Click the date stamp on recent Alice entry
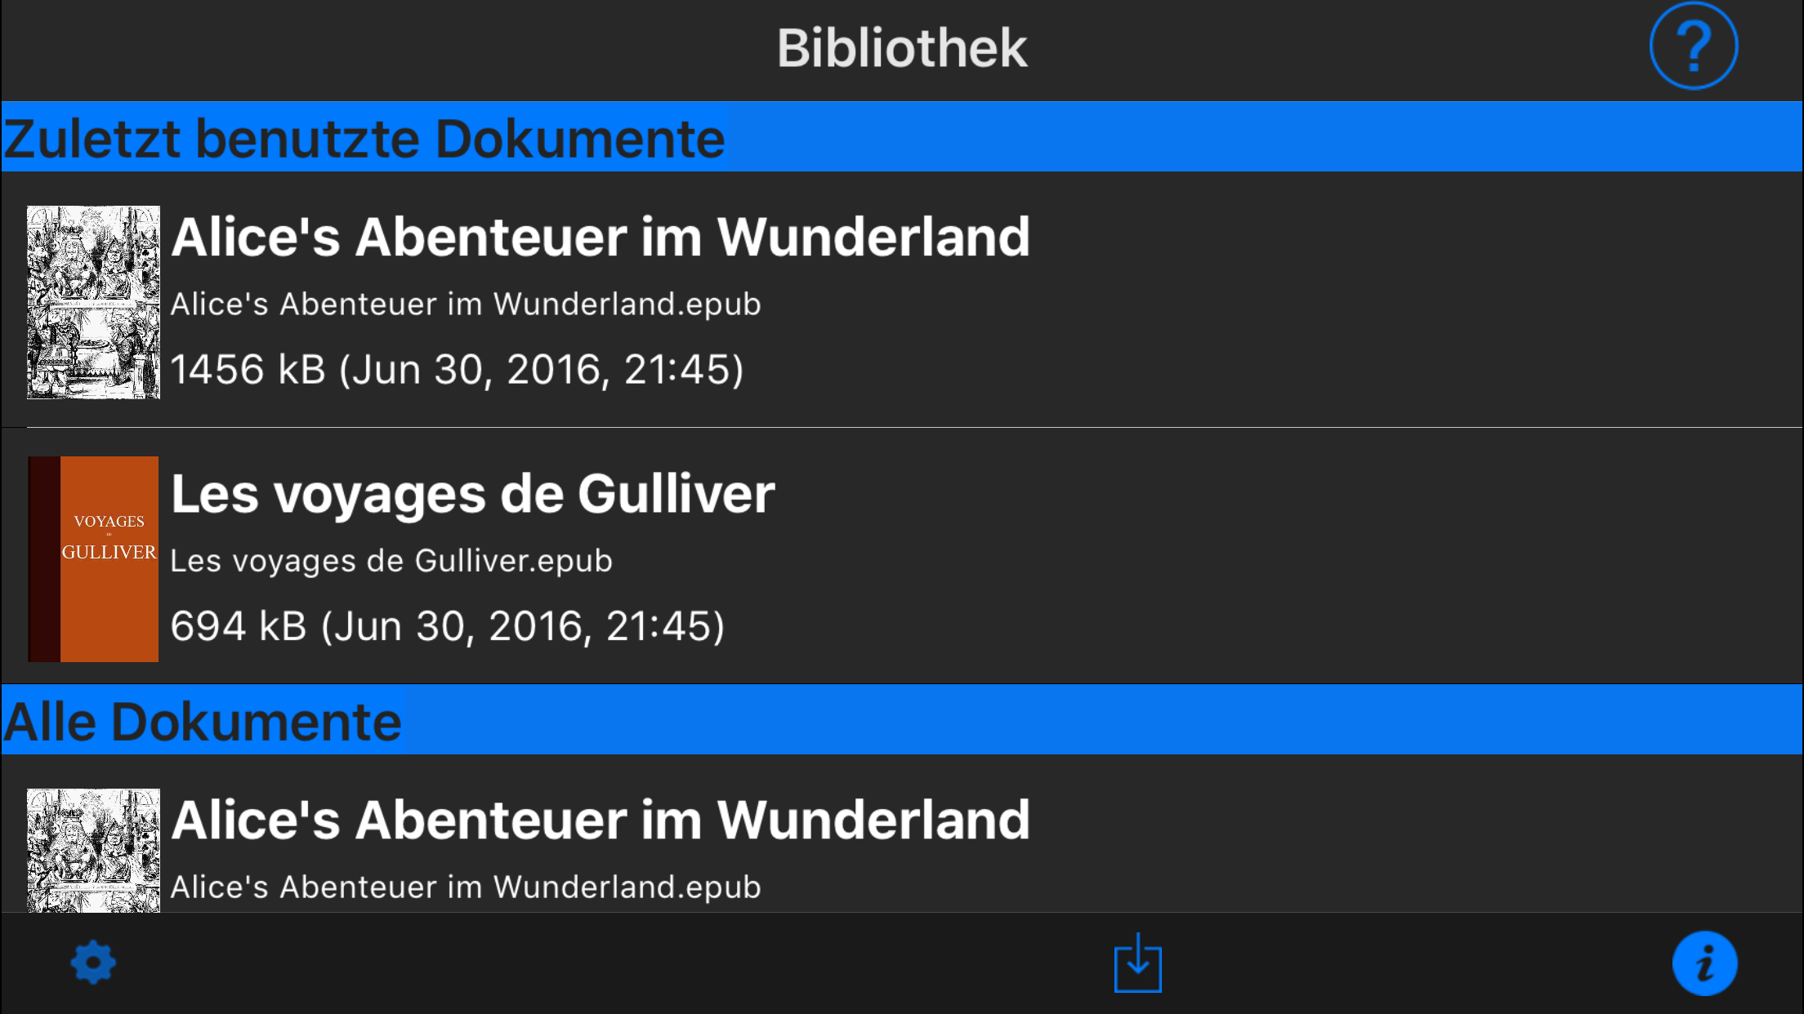This screenshot has width=1804, height=1014. [541, 370]
